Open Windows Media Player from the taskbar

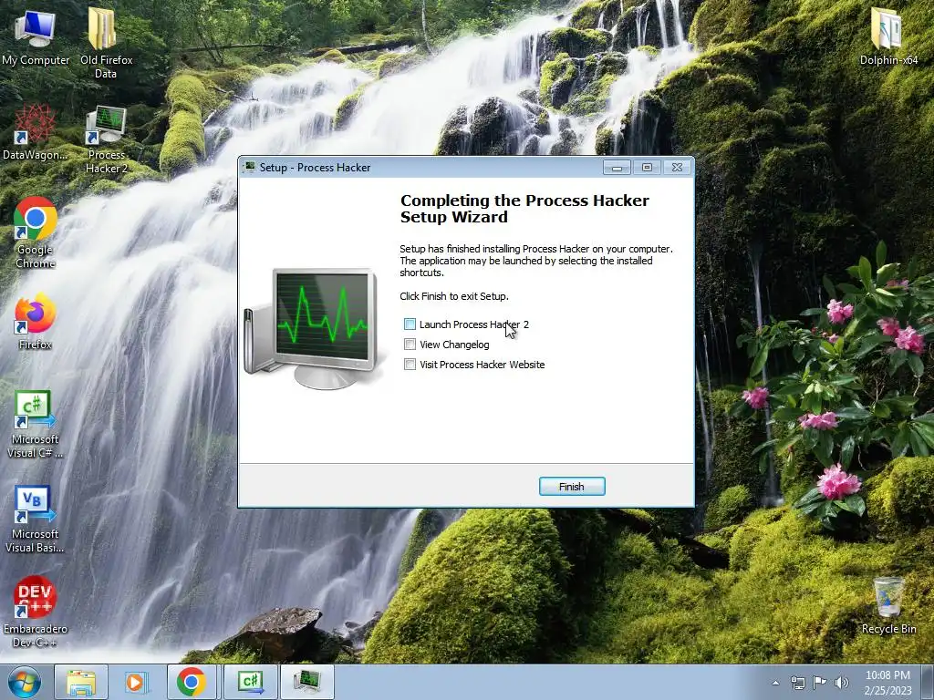coord(136,682)
